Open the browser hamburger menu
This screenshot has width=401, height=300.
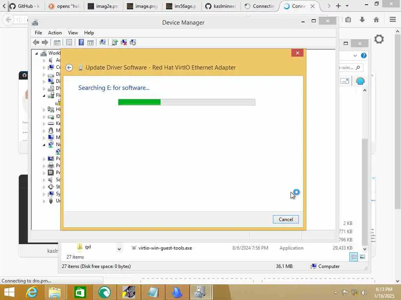pos(393,20)
